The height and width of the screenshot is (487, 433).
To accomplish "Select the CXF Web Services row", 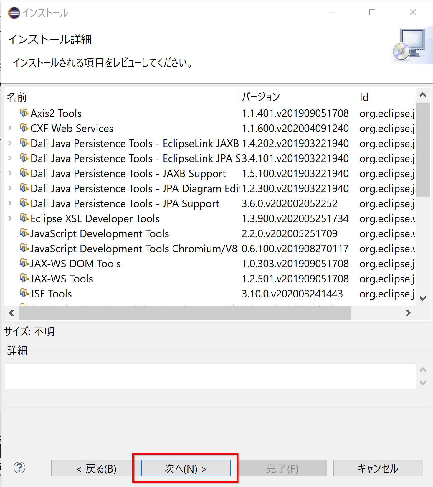I will [x=210, y=129].
